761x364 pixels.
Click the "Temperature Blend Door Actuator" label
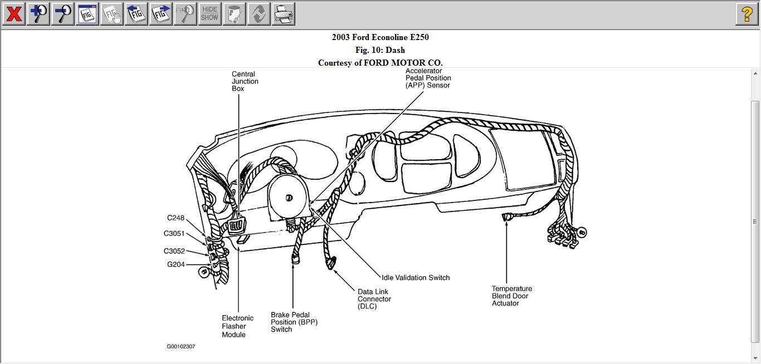(512, 296)
